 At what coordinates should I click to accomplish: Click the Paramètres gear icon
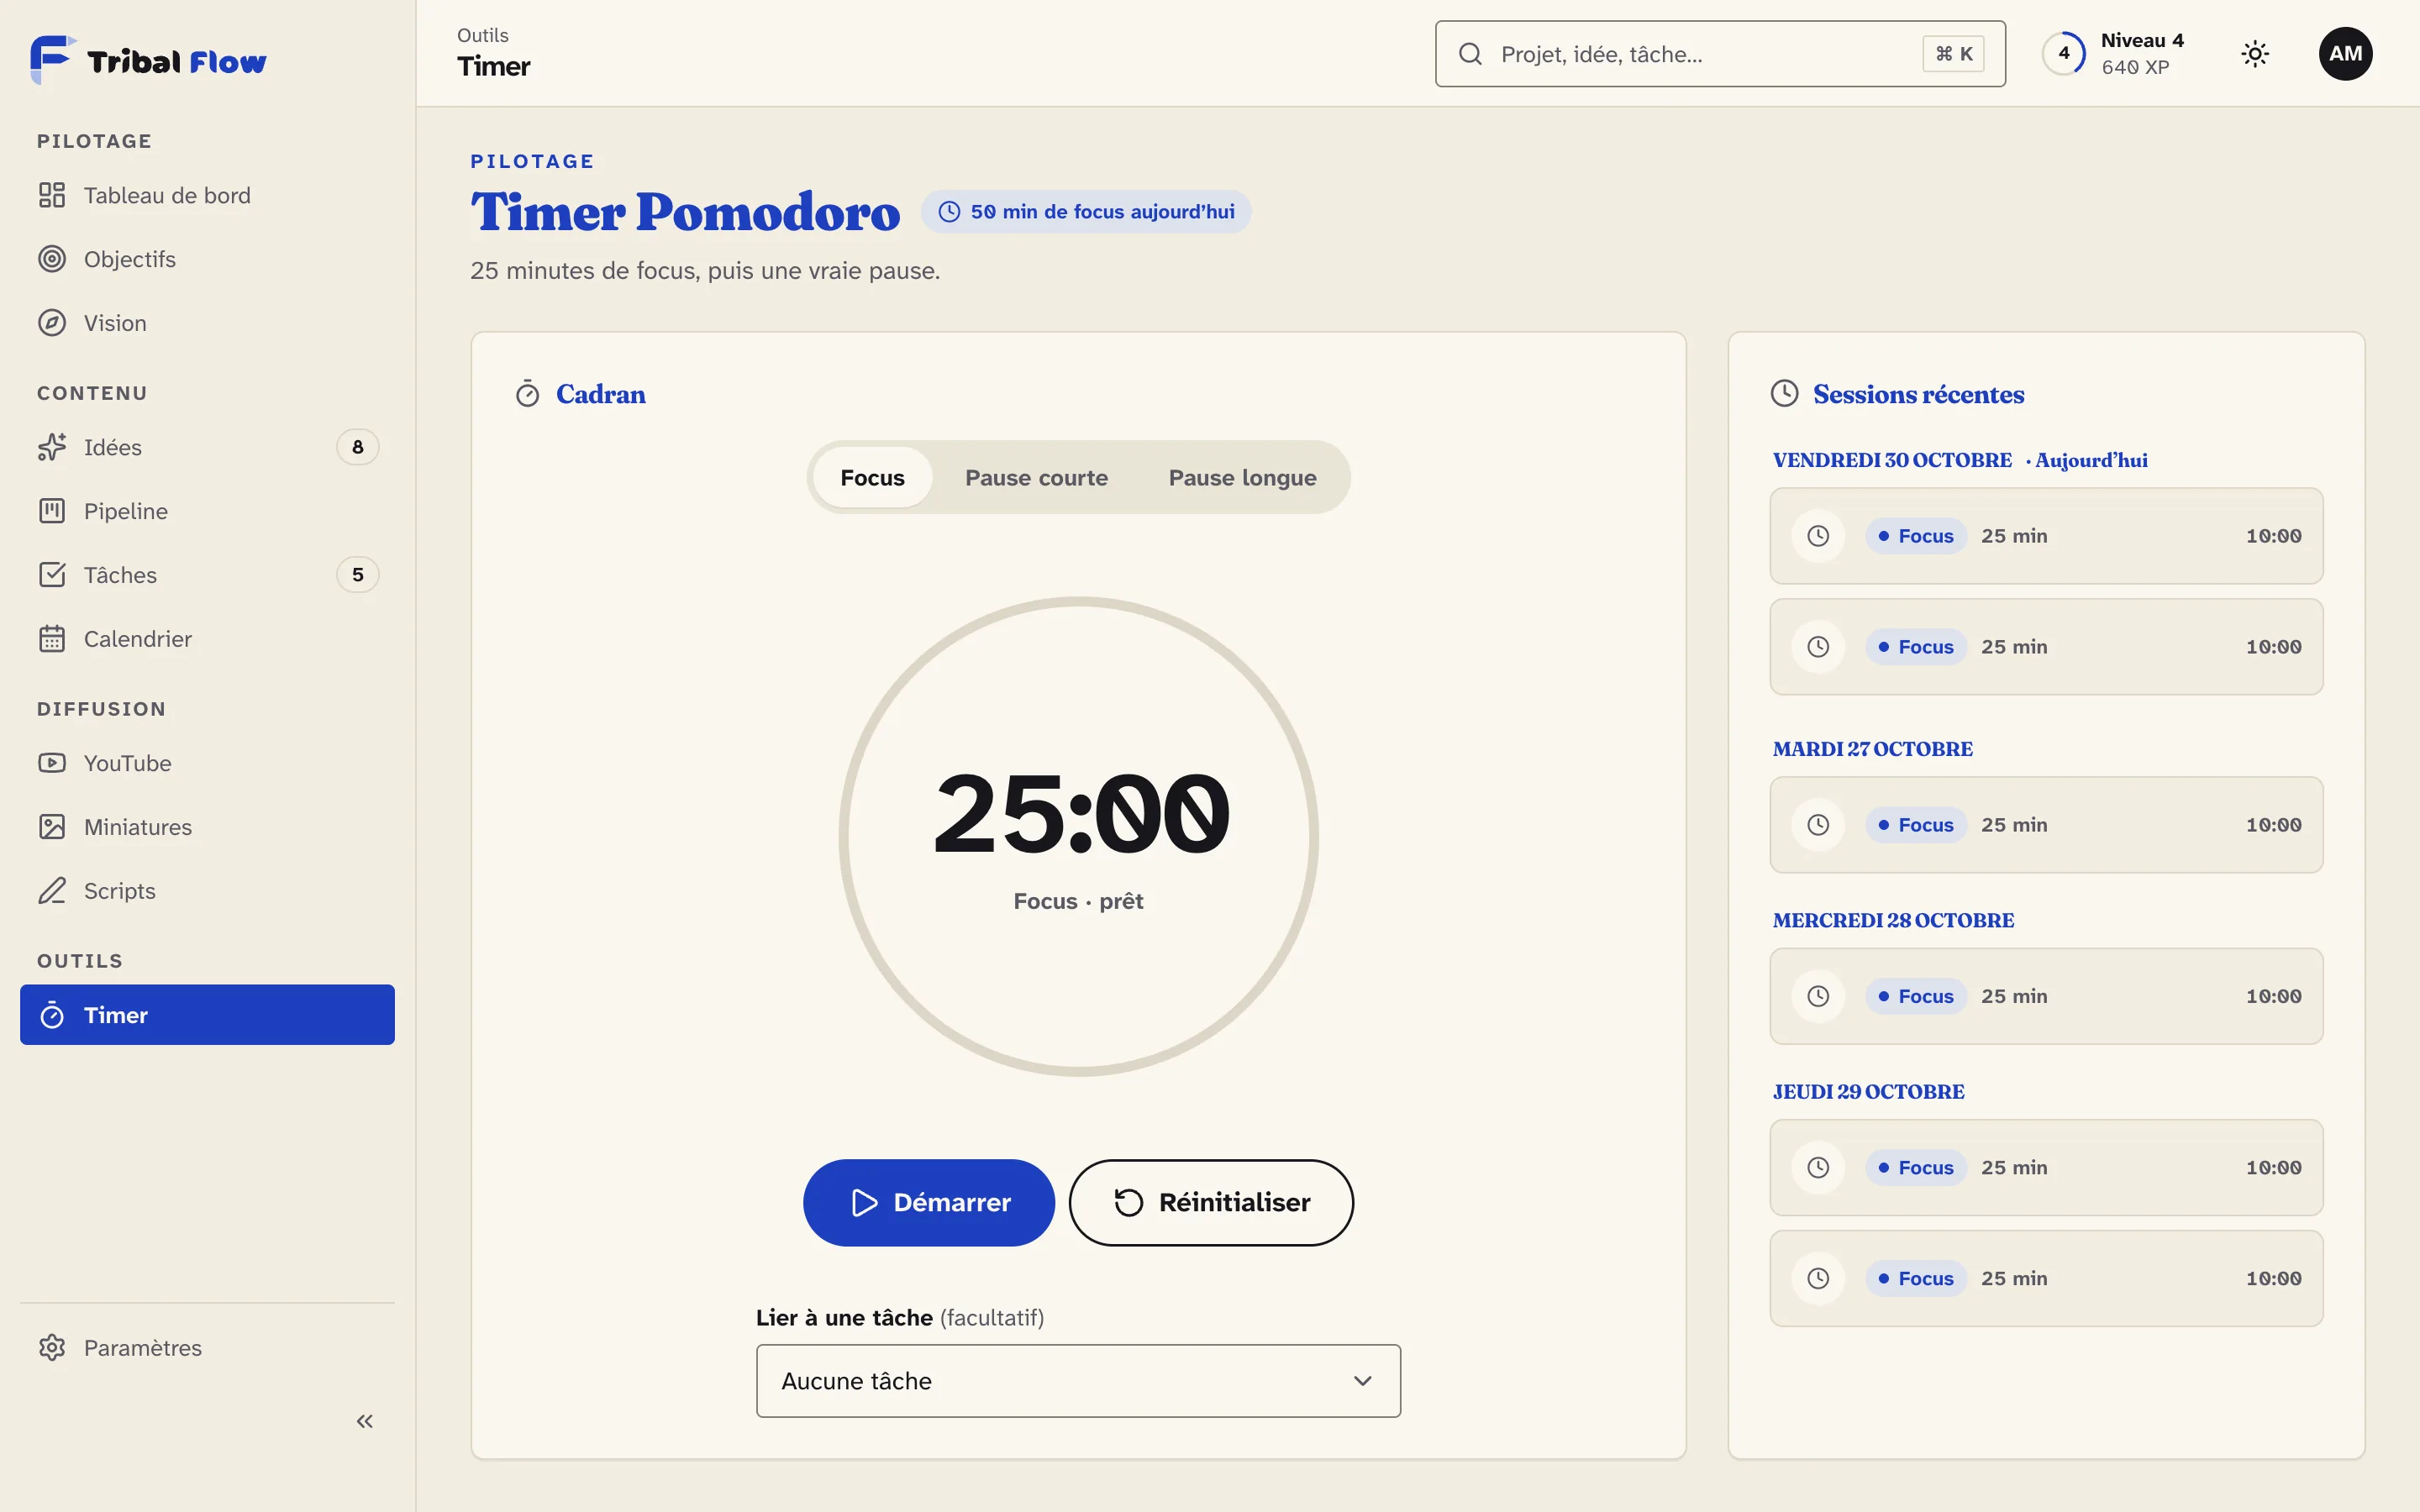click(52, 1348)
